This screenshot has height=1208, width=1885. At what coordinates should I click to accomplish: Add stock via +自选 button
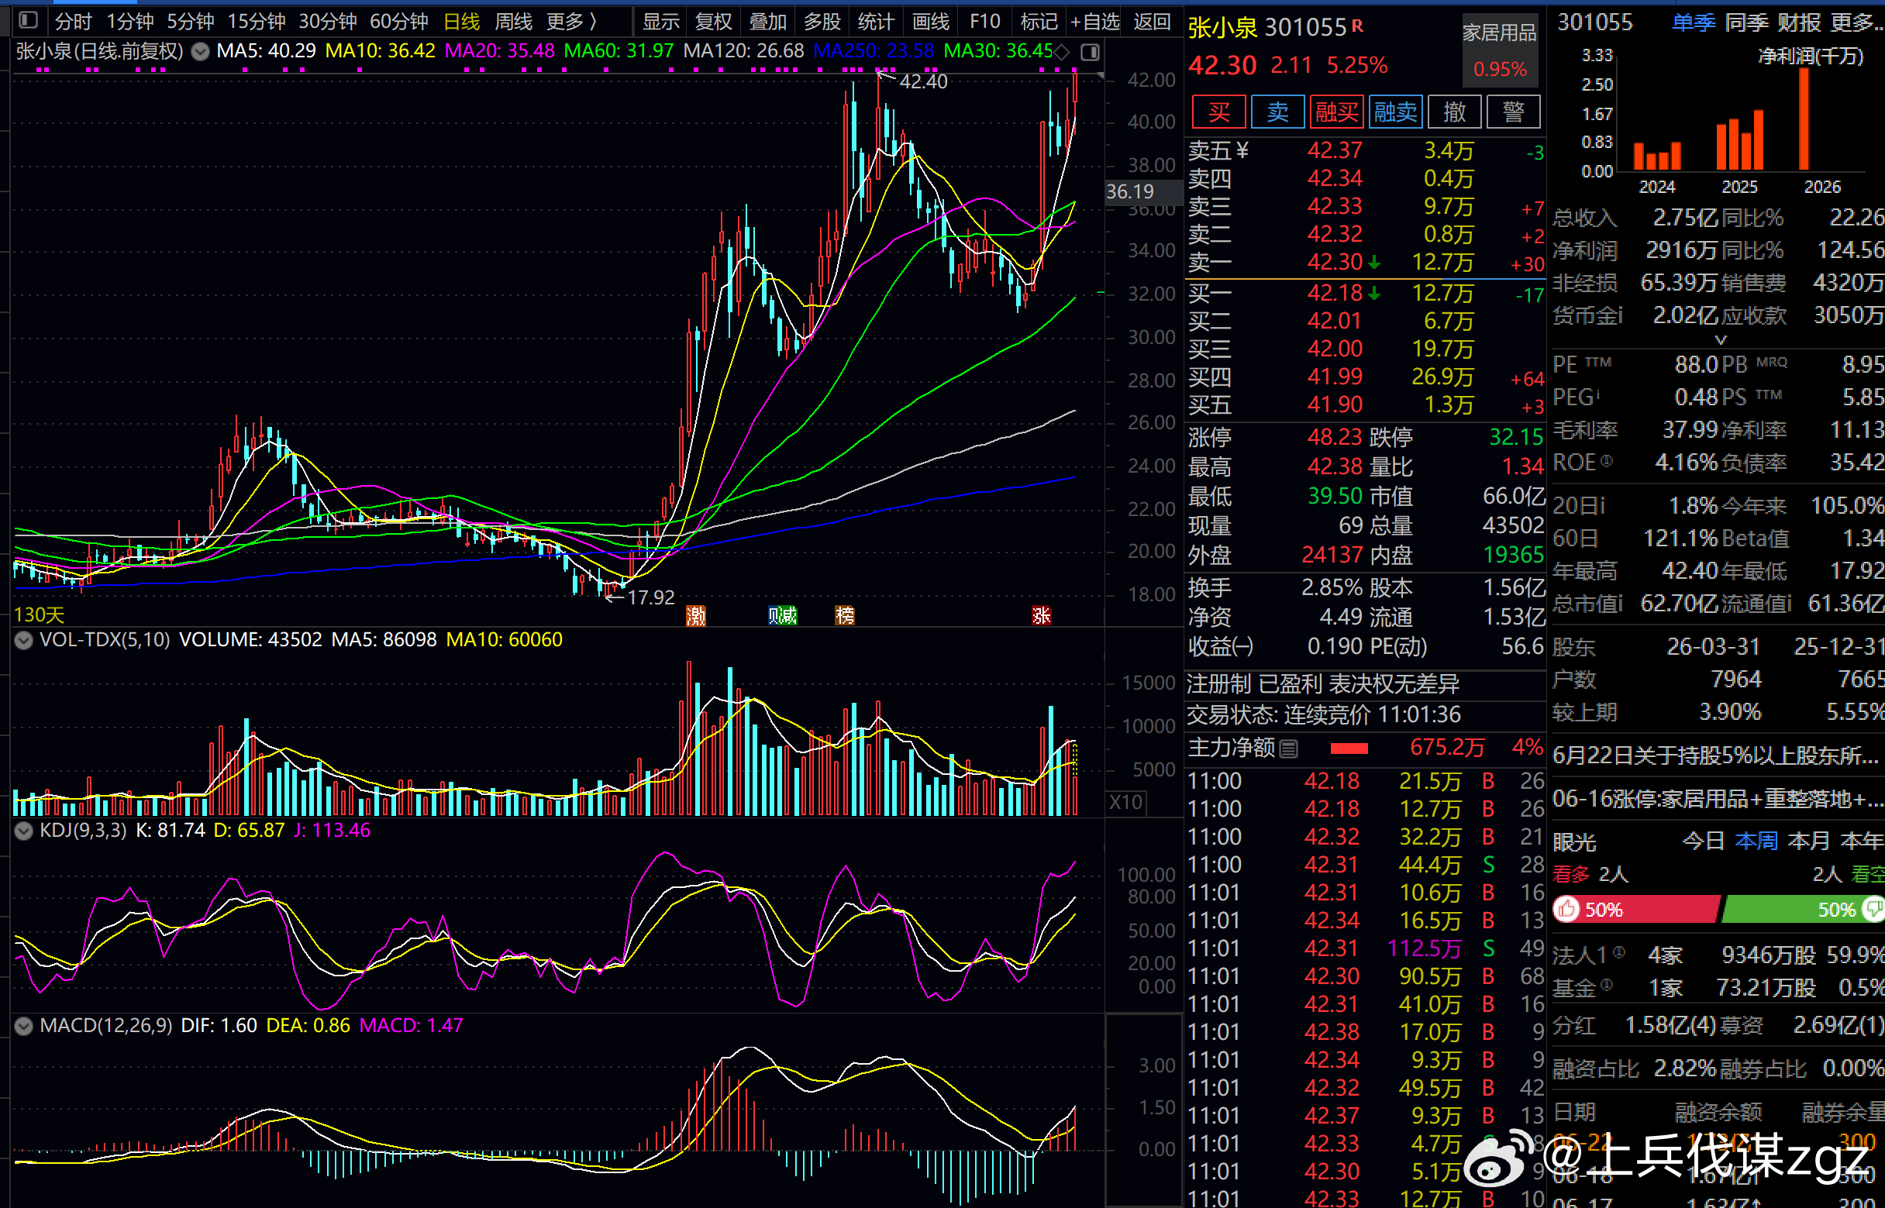1095,21
